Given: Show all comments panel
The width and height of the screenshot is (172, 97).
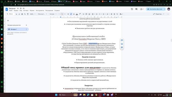Looking at the screenshot, I should [x=136, y=9].
